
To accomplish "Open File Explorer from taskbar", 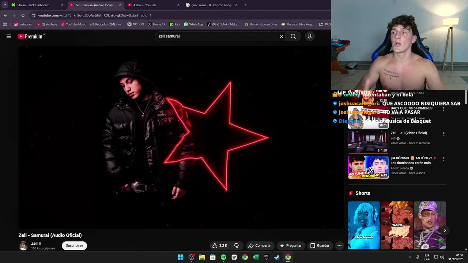I will (202, 257).
